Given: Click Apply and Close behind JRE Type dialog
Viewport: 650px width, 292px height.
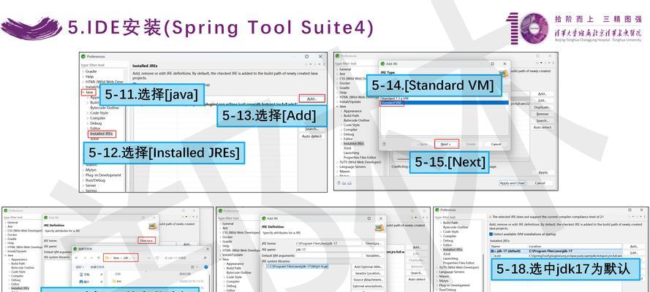Looking at the screenshot, I should click(512, 183).
